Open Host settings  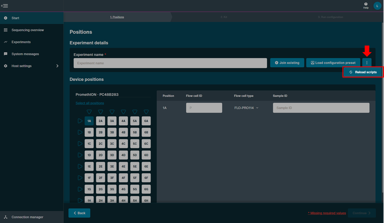click(31, 66)
